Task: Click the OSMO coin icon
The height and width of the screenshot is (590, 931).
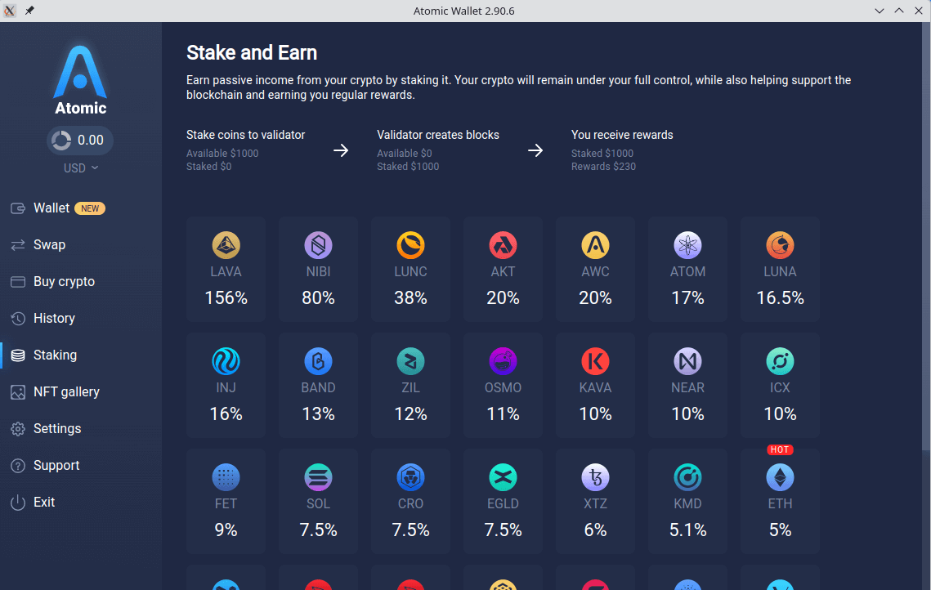Action: coord(503,361)
